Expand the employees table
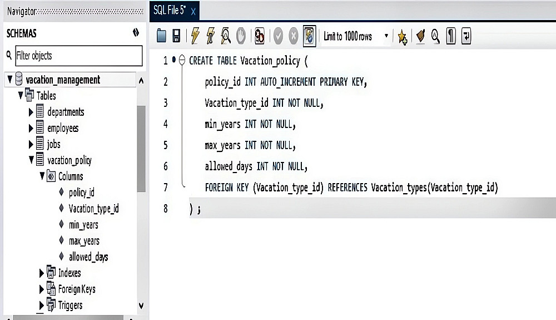This screenshot has height=320, width=556. coord(31,128)
